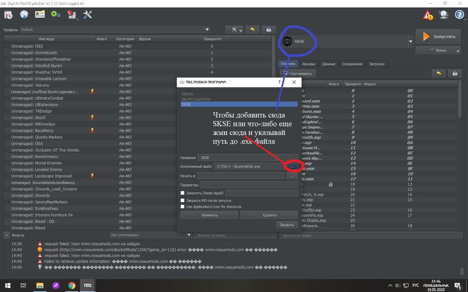
Task: Open the Nexus globe icon in toolbar
Action: [24, 15]
